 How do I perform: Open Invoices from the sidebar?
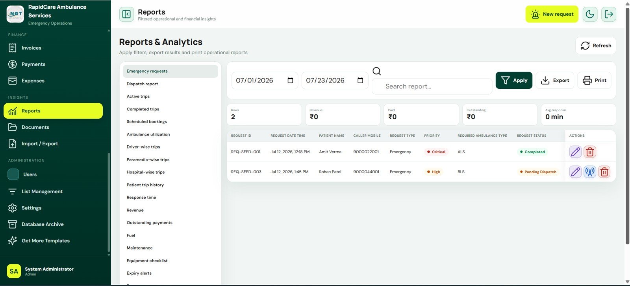tap(53, 48)
